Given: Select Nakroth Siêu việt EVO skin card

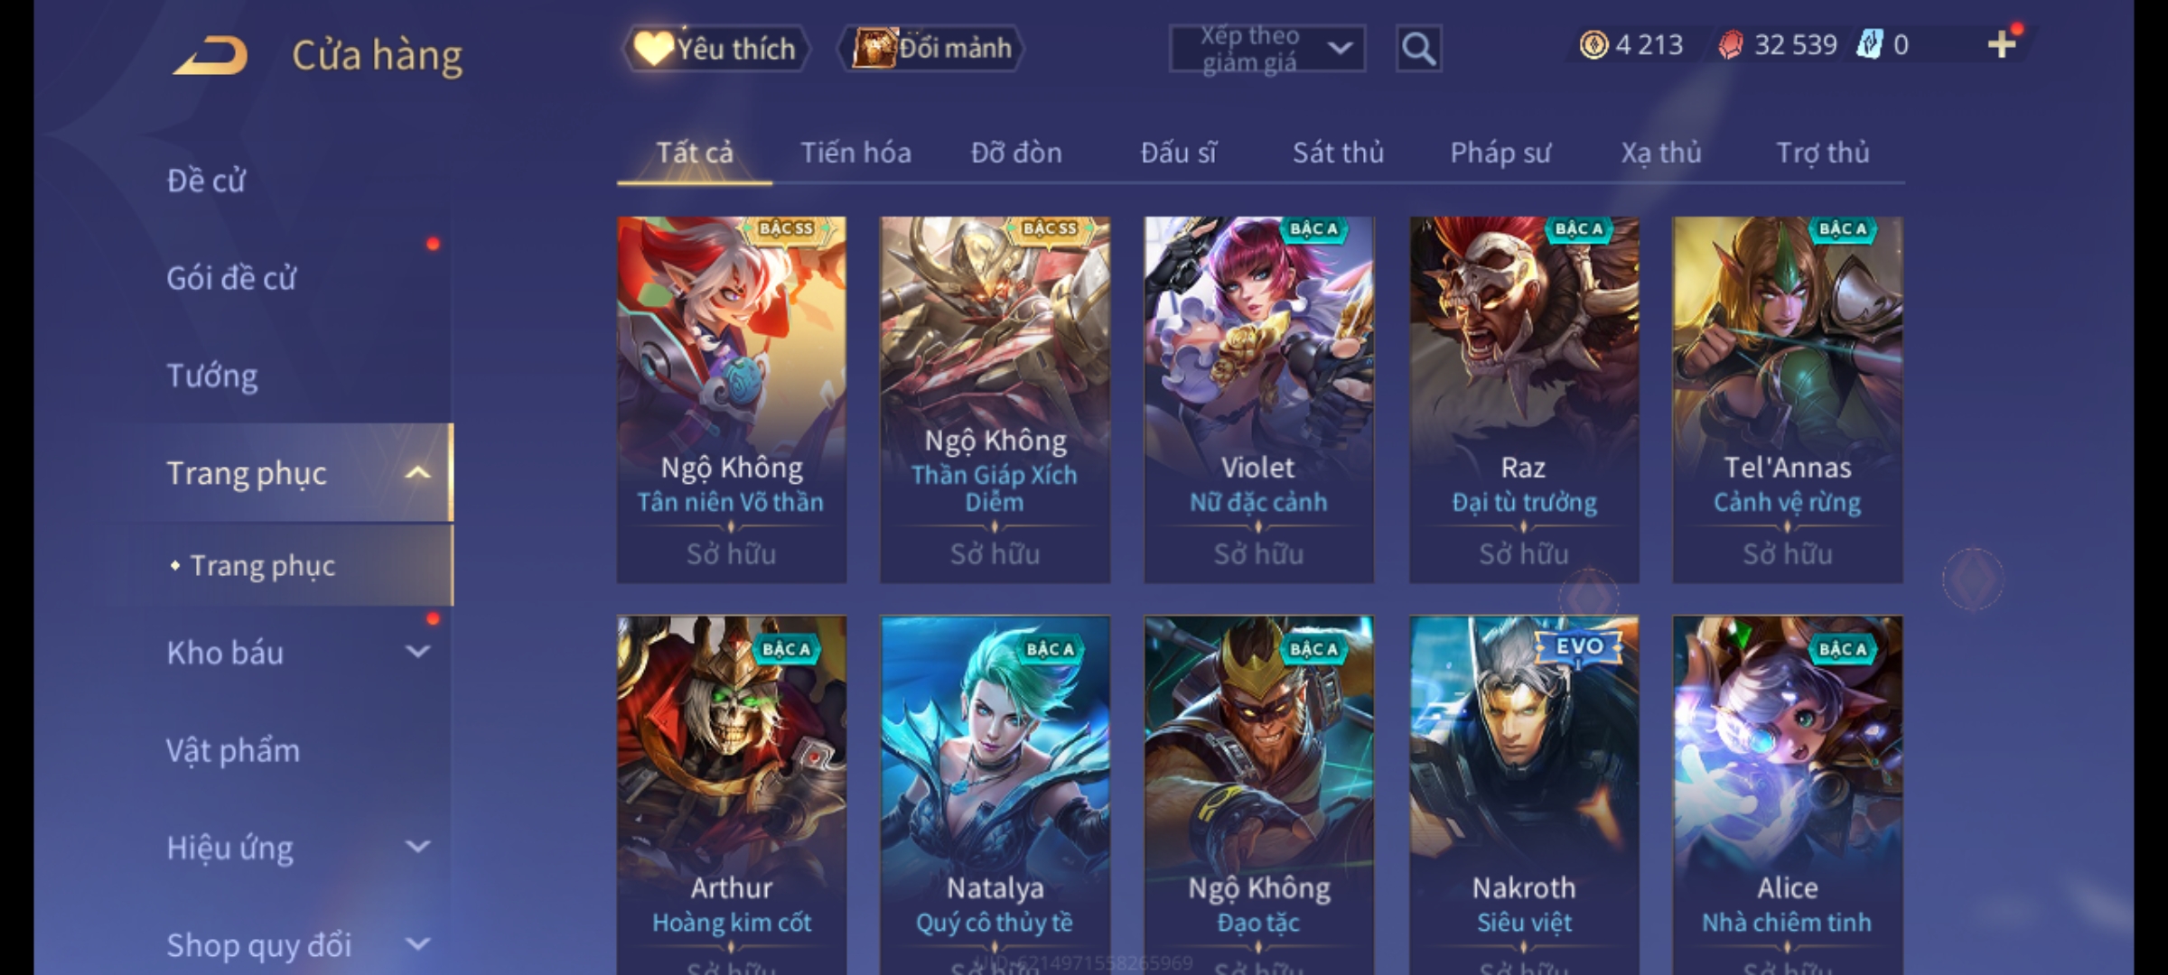Looking at the screenshot, I should pyautogui.click(x=1524, y=794).
